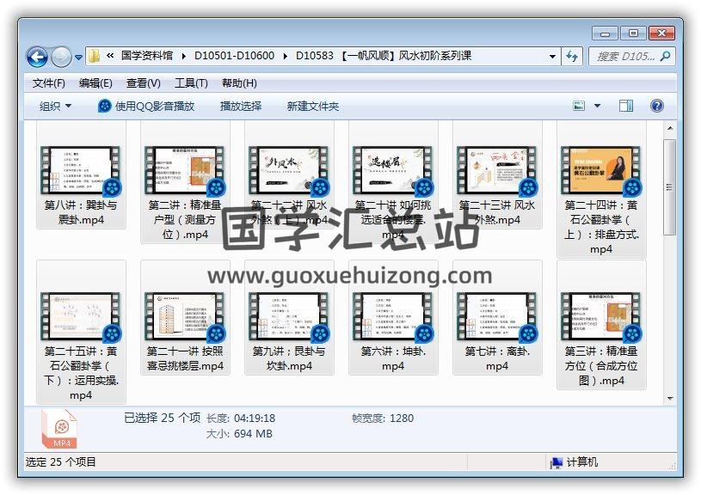Toggle the preview pane icon
Screen dimensions: 701x495
coord(626,106)
